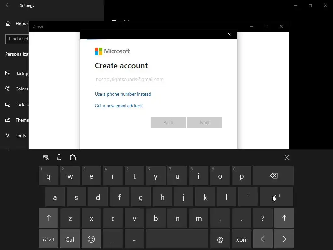Click the email address input field
333x250 pixels.
158,79
